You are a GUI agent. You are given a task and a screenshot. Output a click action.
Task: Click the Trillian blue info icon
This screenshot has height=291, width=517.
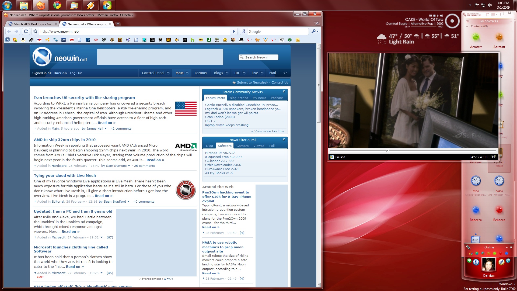click(x=476, y=262)
